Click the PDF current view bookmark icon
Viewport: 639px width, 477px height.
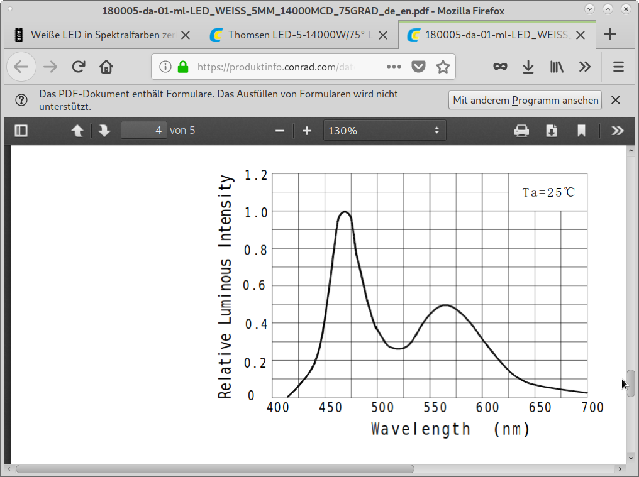pos(581,131)
